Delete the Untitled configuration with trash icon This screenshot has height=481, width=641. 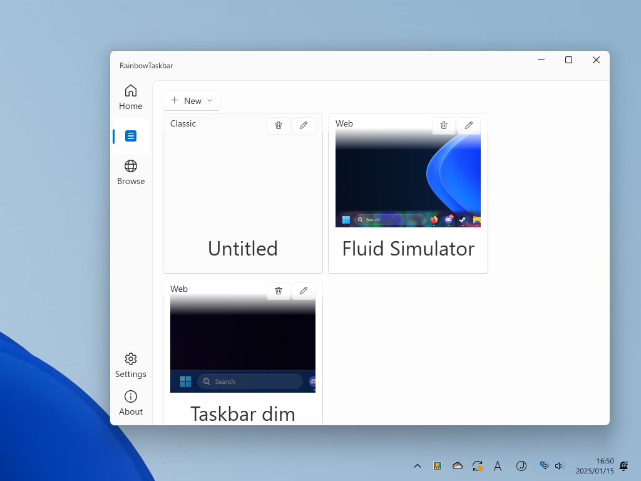[279, 125]
